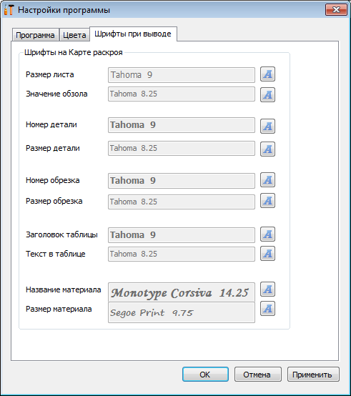Screen dimensions: 351x396
Task: Pick font for Название материала
Action: tap(267, 289)
